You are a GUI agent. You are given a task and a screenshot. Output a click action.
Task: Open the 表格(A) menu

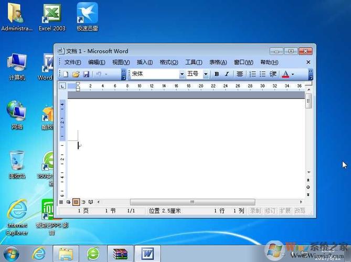(218, 62)
